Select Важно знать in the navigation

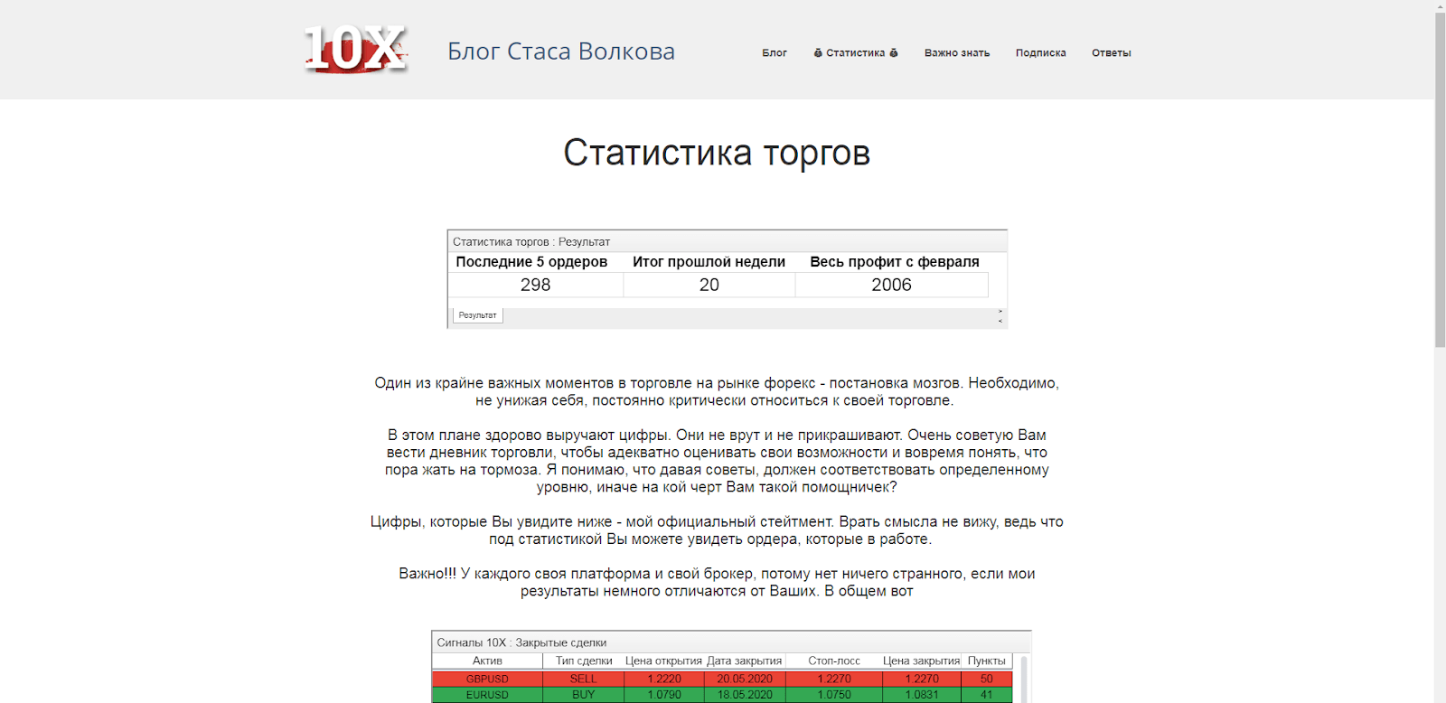pos(957,53)
